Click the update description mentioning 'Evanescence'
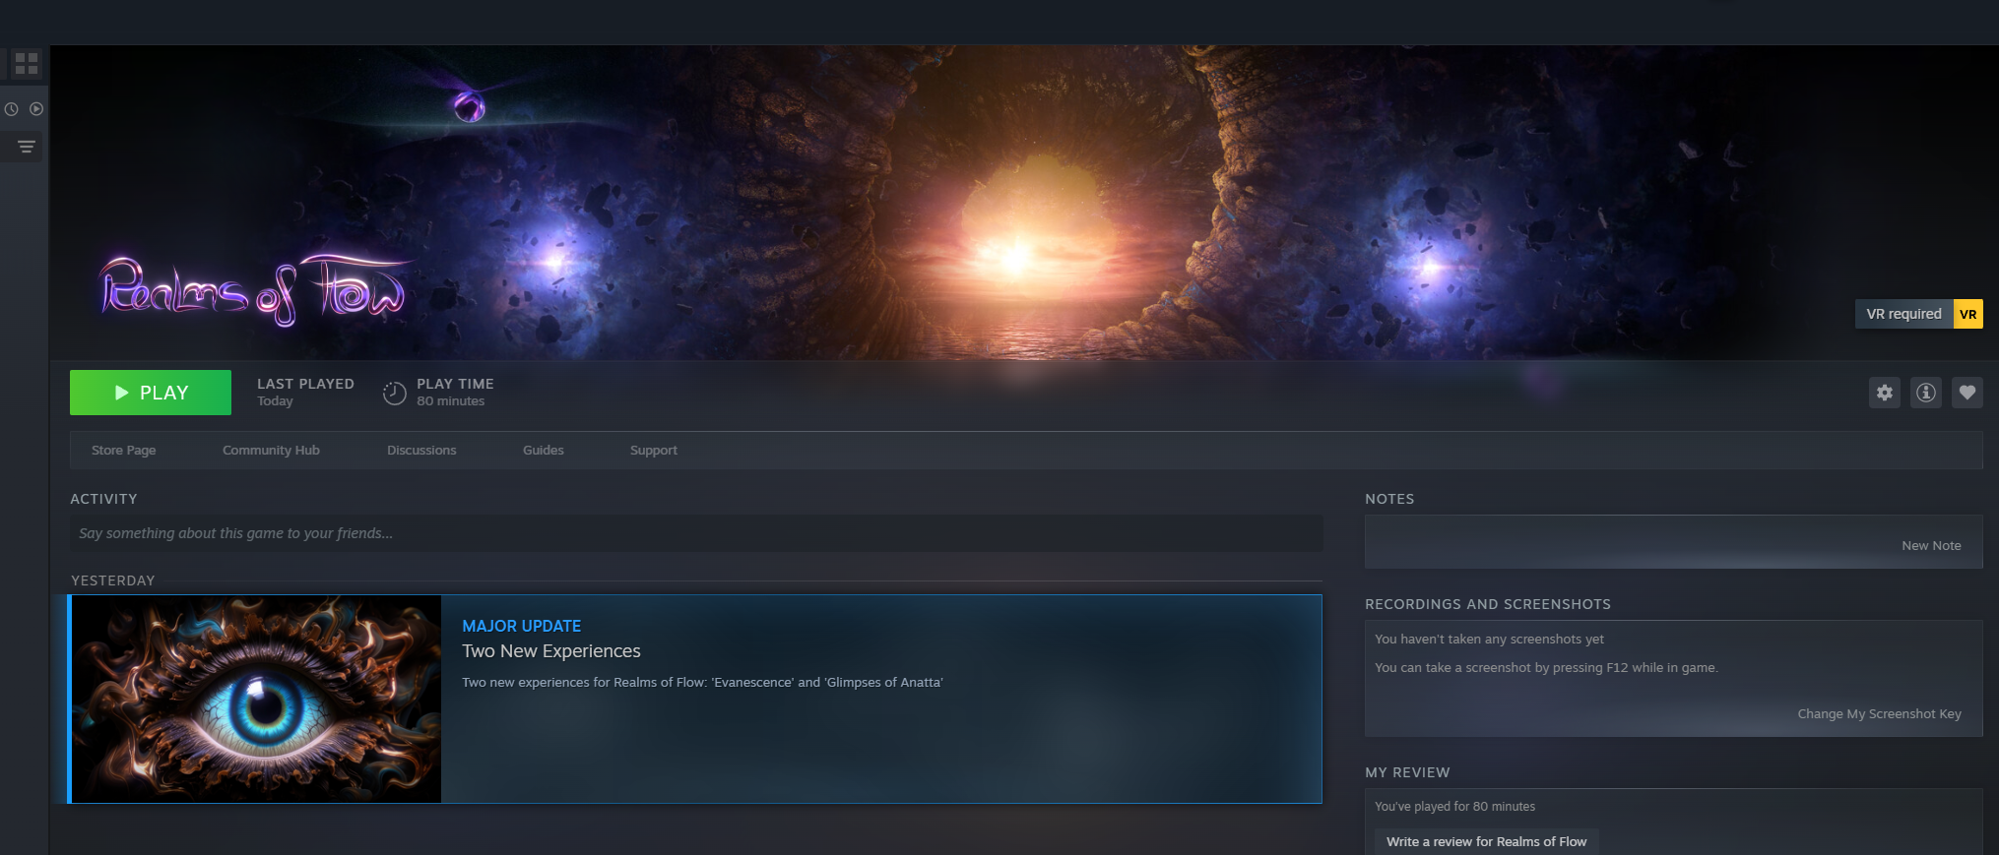1999x855 pixels. tap(702, 682)
